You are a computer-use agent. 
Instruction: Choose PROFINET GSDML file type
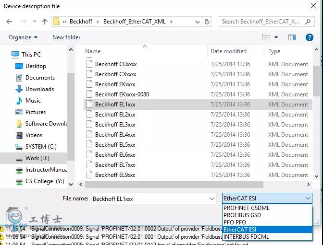pos(247,208)
